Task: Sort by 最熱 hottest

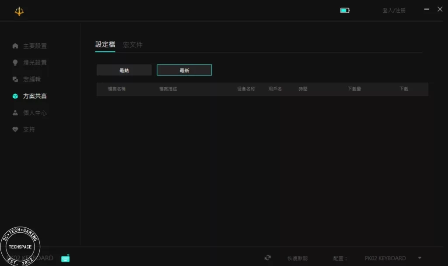Action: pos(124,70)
